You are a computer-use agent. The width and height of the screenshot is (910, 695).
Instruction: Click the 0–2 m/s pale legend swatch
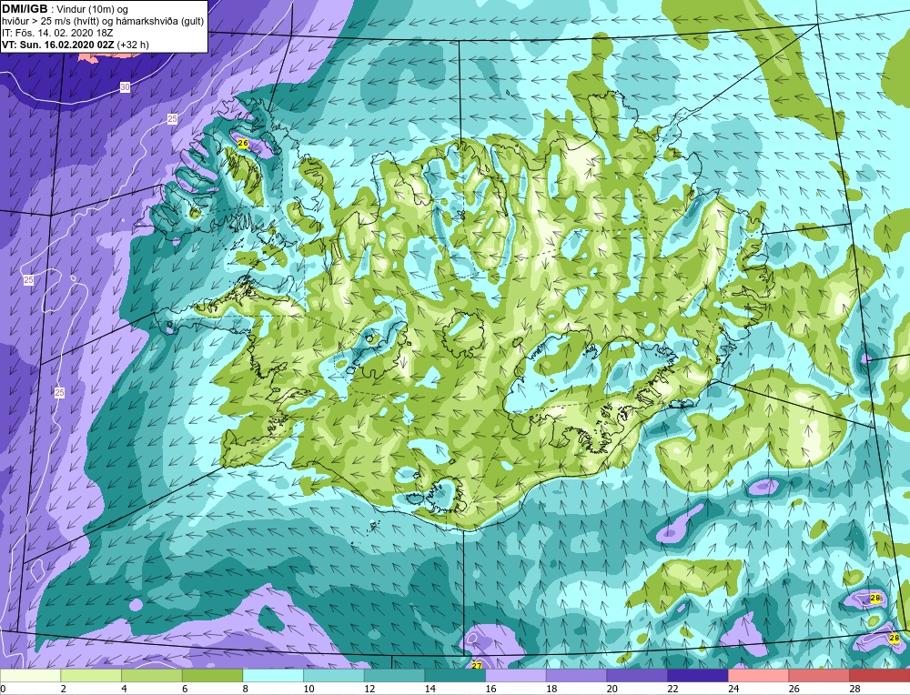coord(30,676)
